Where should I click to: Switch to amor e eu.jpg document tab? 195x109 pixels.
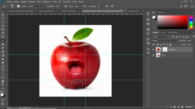pyautogui.click(x=47, y=11)
